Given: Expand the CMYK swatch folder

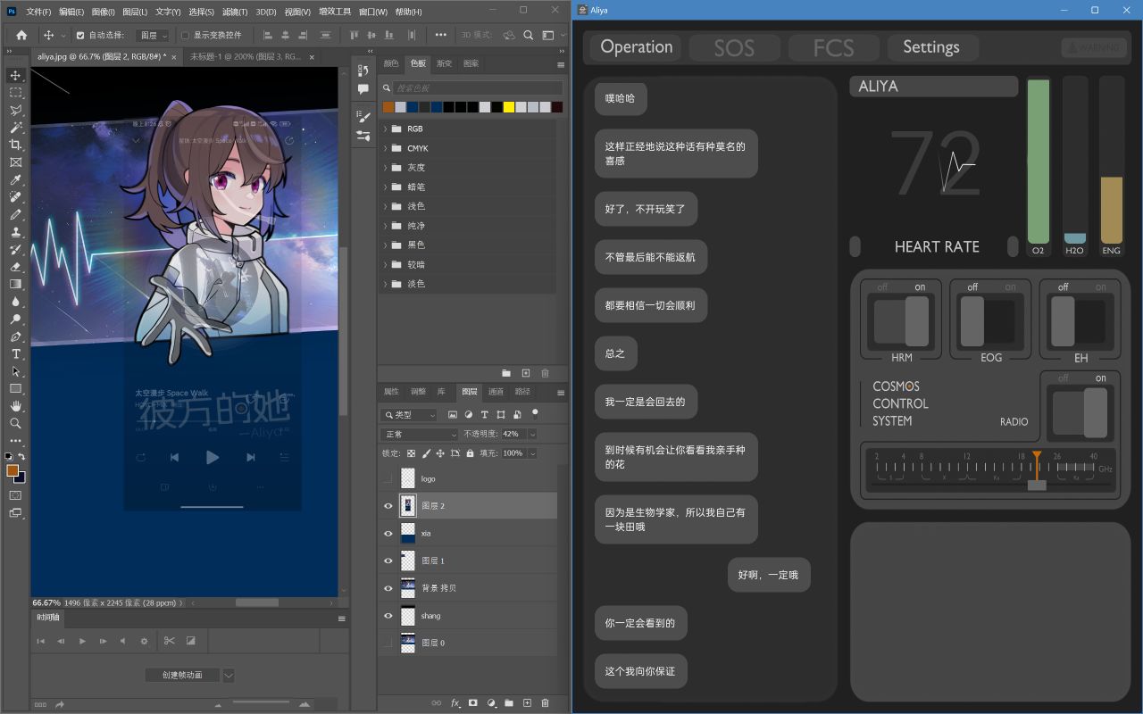Looking at the screenshot, I should click(386, 148).
